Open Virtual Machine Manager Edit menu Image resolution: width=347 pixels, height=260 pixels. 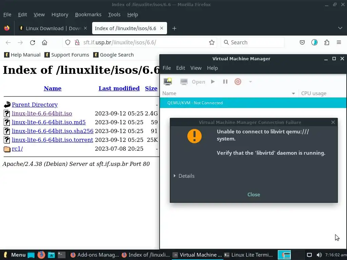pos(181,68)
